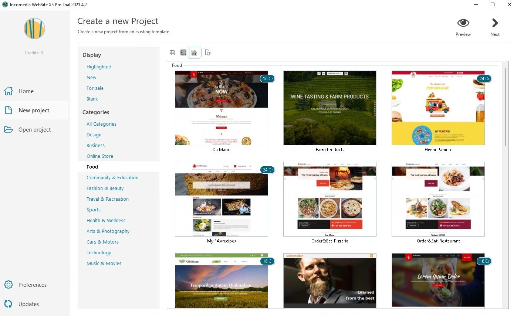
Task: Click the refresh templates icon
Action: [x=208, y=53]
